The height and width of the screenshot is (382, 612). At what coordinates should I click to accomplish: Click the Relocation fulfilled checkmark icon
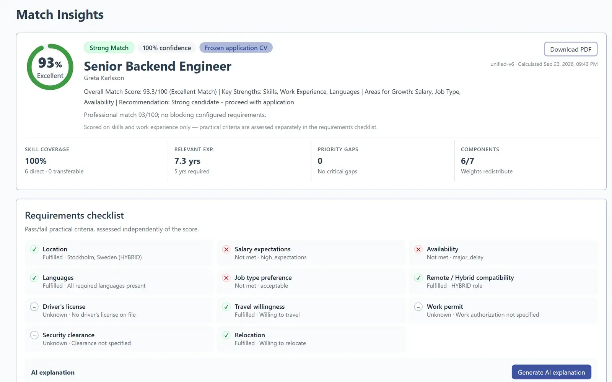tap(226, 335)
